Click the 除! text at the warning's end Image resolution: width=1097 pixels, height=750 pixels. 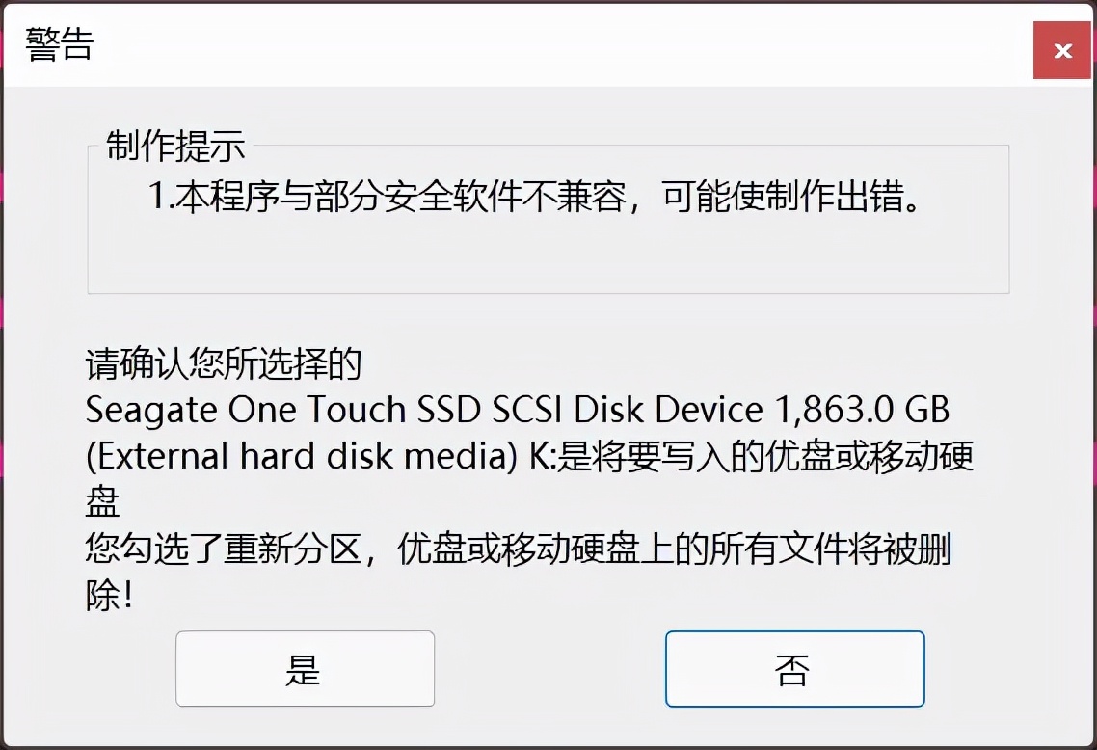pyautogui.click(x=106, y=595)
